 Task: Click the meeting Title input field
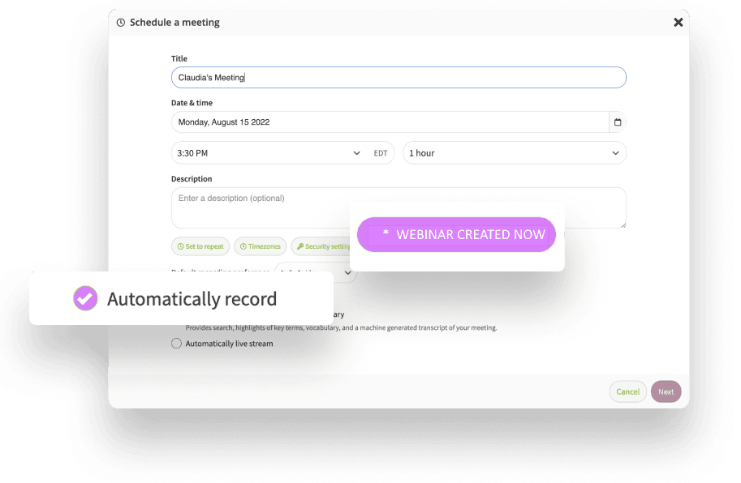click(399, 77)
